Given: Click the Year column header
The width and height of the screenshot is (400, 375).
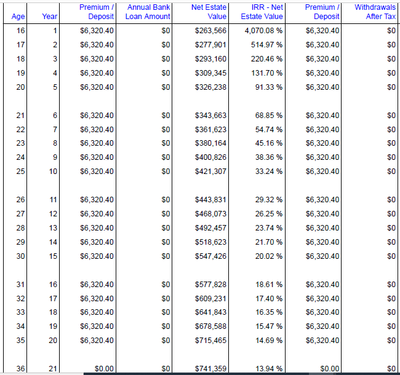Looking at the screenshot, I should pyautogui.click(x=50, y=17).
